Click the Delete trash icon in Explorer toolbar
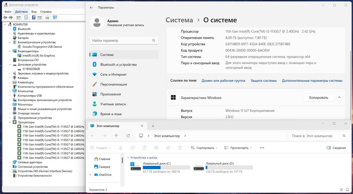 (180, 148)
